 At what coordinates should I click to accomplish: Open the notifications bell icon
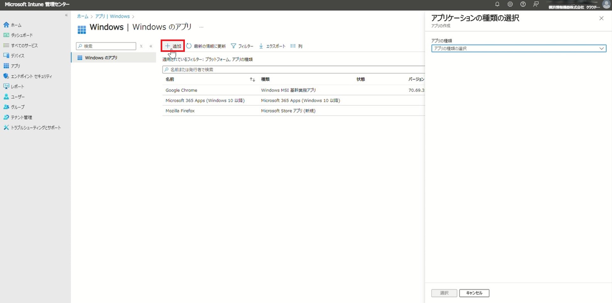497,4
